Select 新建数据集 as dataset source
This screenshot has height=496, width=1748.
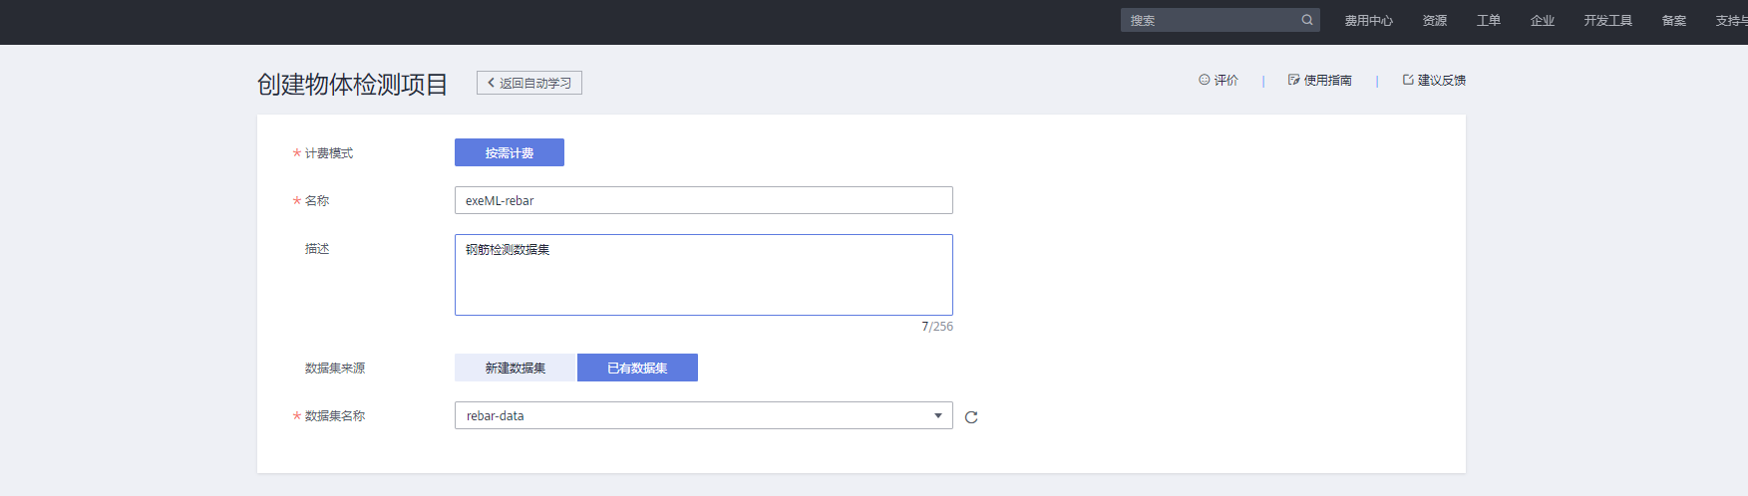click(515, 368)
